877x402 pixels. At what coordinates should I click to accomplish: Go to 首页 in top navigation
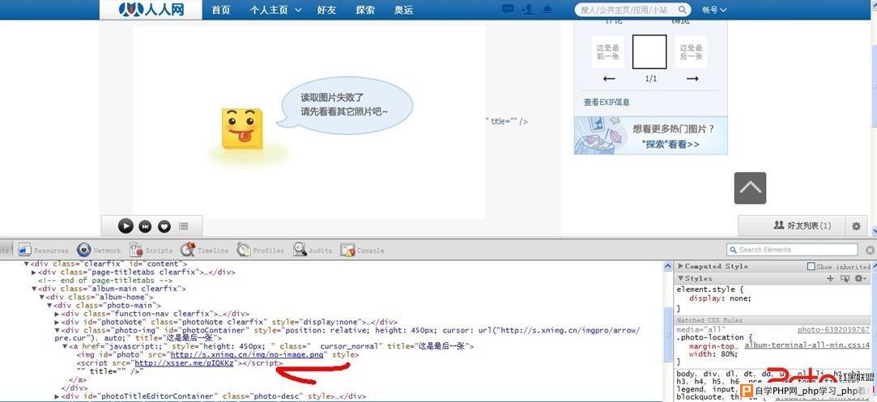(x=221, y=10)
